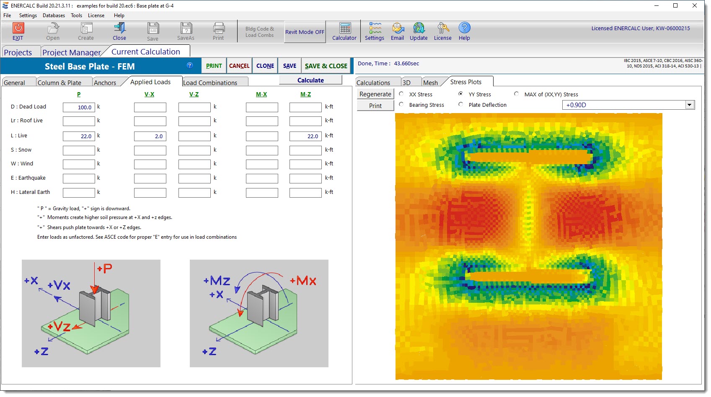711x397 pixels.
Task: Select the Plate Deflection radio button
Action: pyautogui.click(x=461, y=104)
